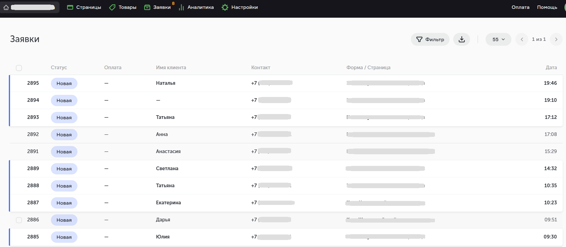Open status Новая for request 2891
This screenshot has height=247, width=566.
64,152
